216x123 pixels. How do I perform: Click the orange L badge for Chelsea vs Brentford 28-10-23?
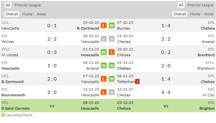pos(112,52)
